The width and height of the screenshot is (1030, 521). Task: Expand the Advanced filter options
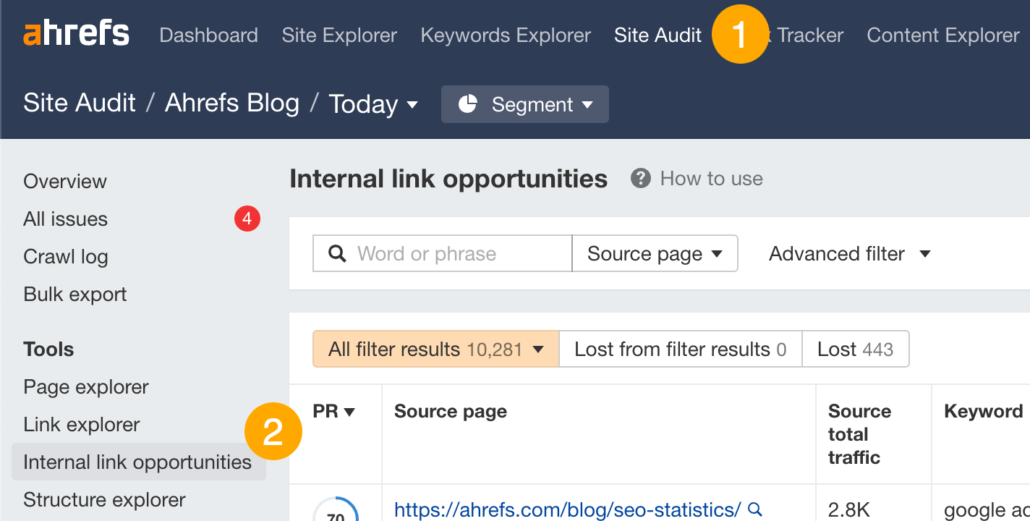[849, 253]
